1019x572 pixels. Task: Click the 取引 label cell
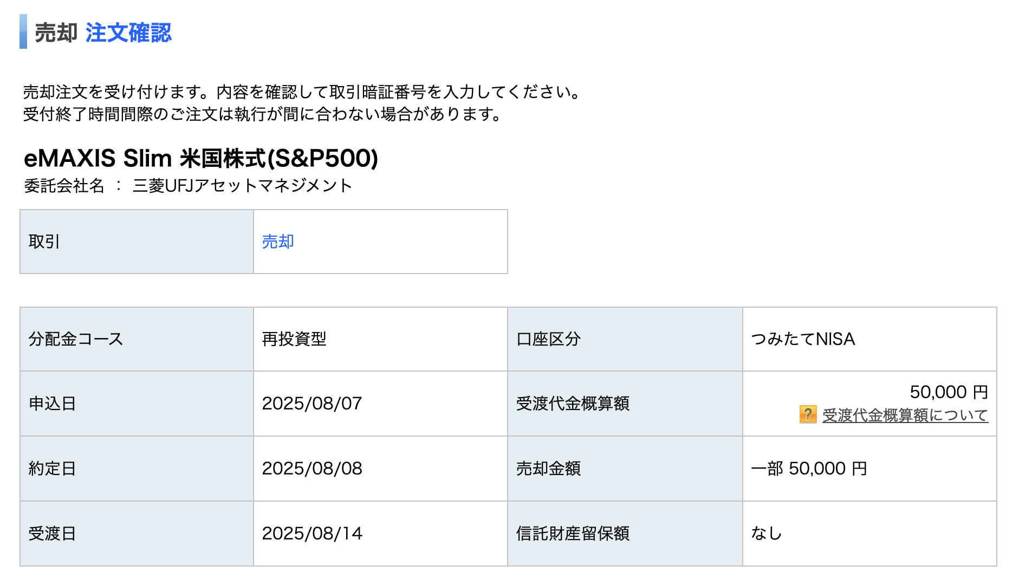[x=137, y=242]
